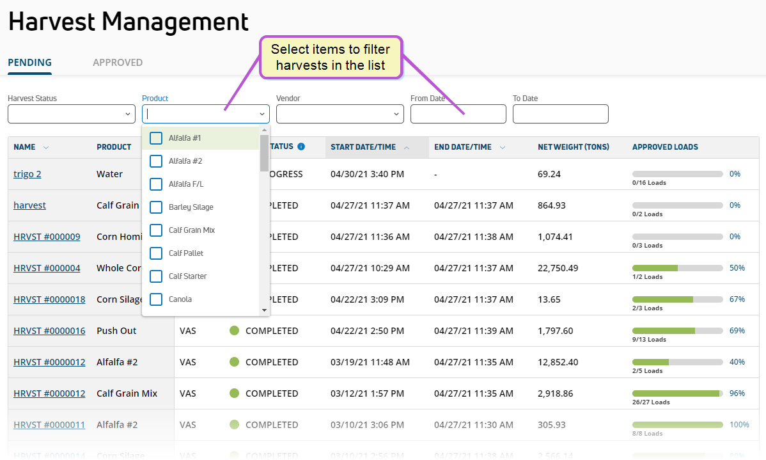Click the green status dot for Push Out row
Image resolution: width=766 pixels, height=460 pixels.
[235, 331]
